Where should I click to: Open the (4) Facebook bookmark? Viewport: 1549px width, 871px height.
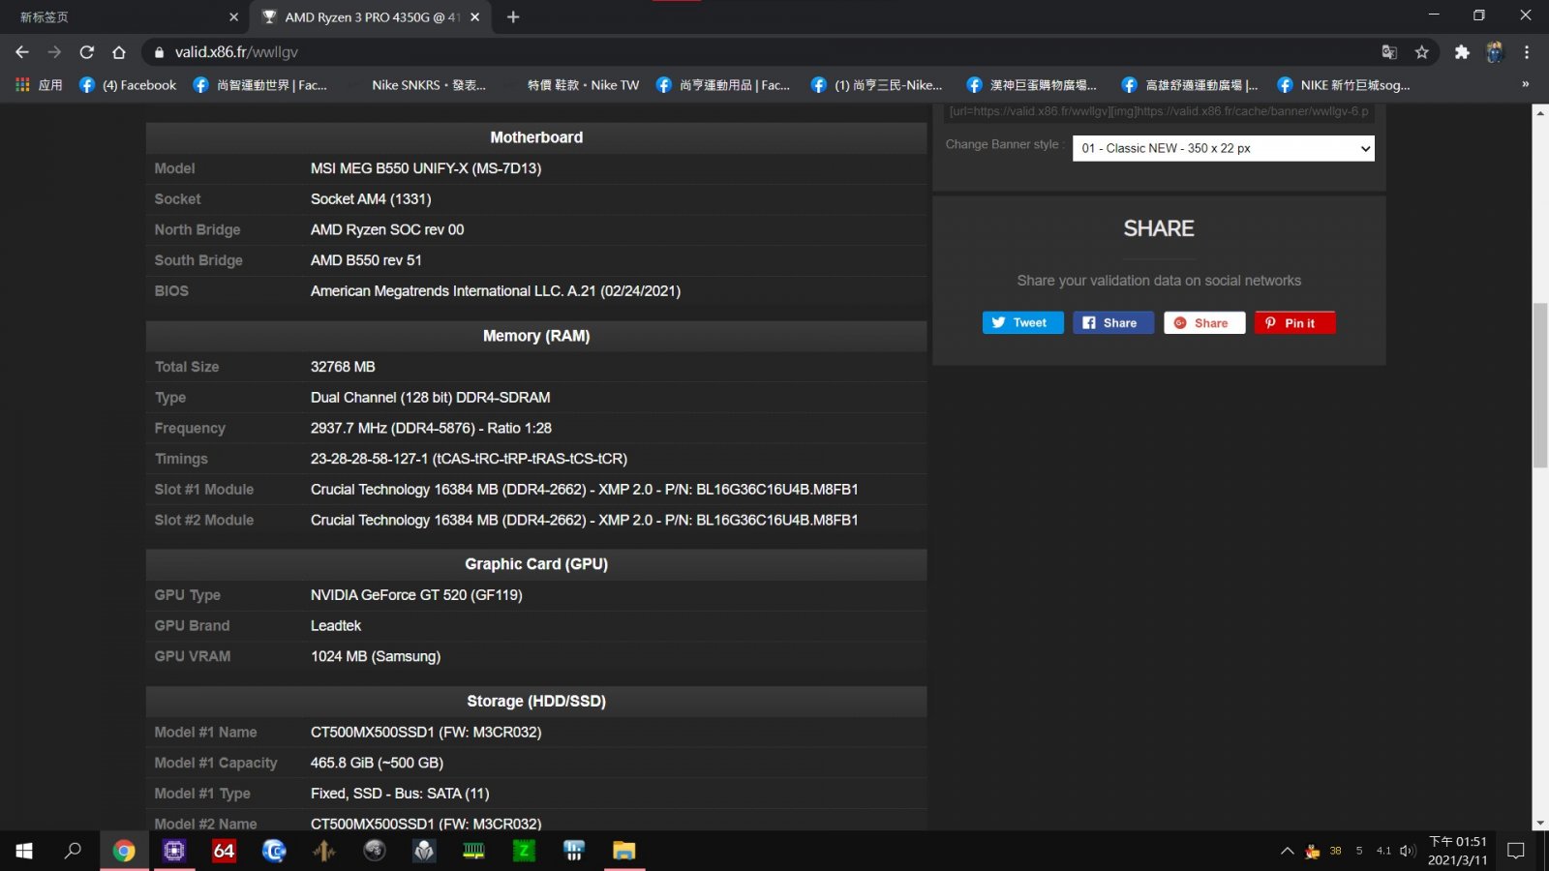(129, 85)
